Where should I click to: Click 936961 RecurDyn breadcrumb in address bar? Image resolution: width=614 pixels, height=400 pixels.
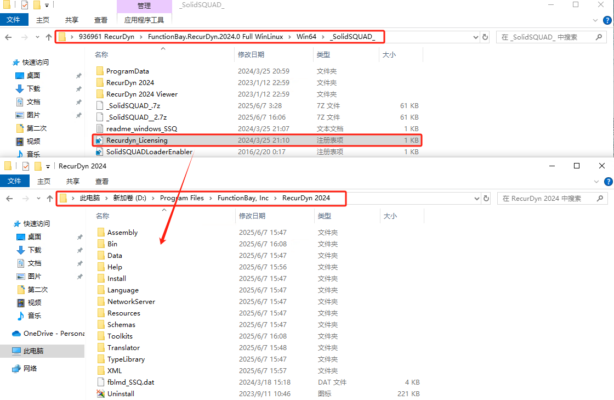(106, 36)
